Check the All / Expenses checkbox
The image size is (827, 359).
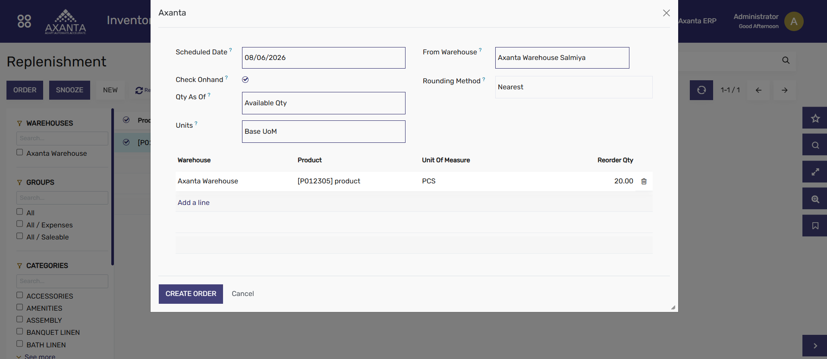19,224
